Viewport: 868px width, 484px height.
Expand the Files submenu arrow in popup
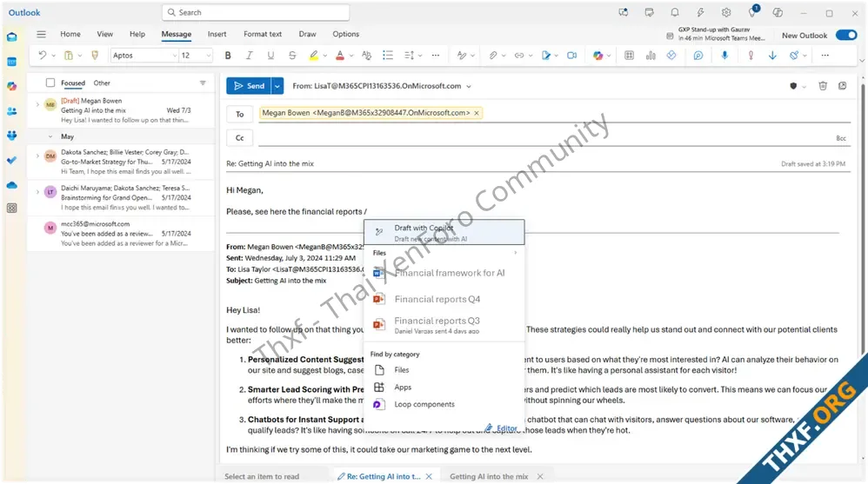(516, 253)
